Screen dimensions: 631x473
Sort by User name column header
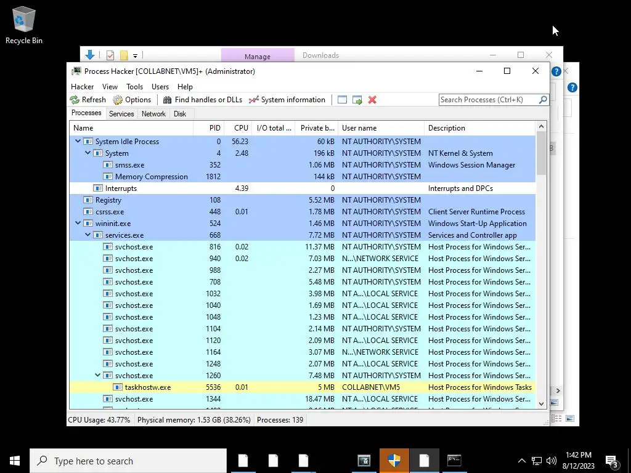381,128
